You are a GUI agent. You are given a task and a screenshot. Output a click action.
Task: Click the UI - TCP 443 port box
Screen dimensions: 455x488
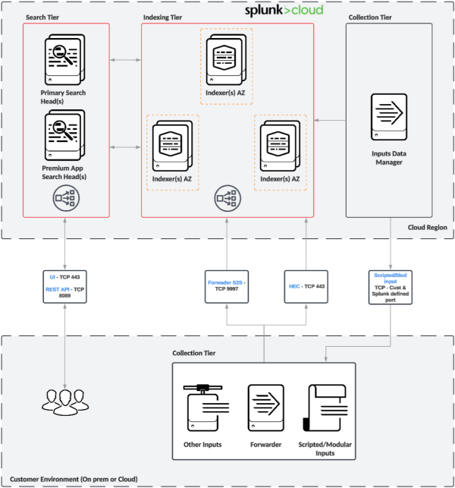click(x=64, y=287)
